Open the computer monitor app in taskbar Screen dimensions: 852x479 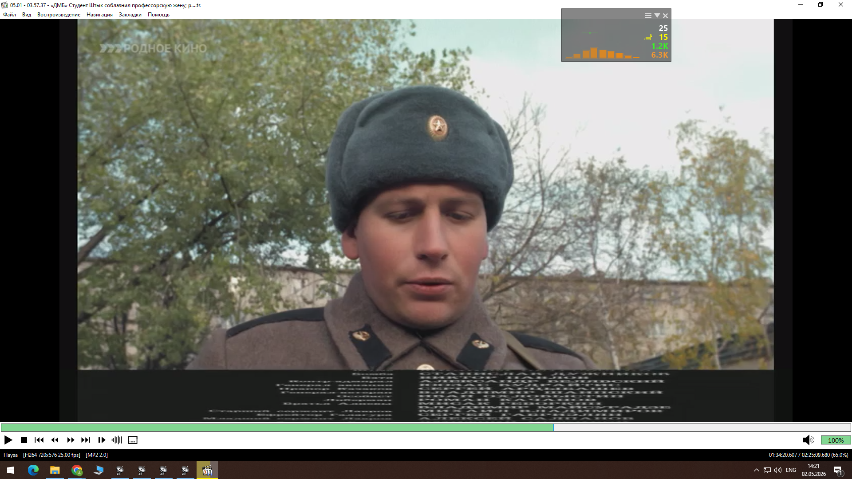click(x=99, y=470)
